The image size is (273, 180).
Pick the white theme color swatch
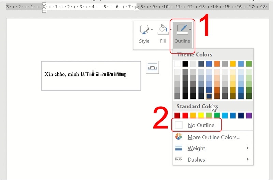pos(177,64)
